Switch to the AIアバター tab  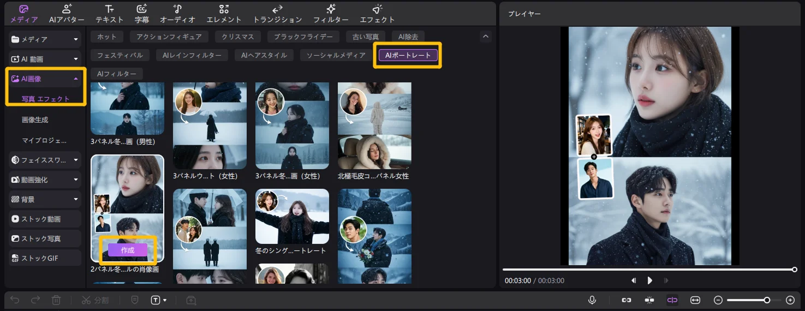pyautogui.click(x=67, y=14)
